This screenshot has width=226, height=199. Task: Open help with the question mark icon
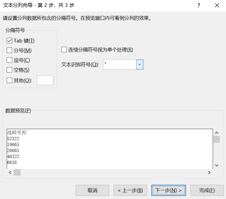(x=199, y=5)
